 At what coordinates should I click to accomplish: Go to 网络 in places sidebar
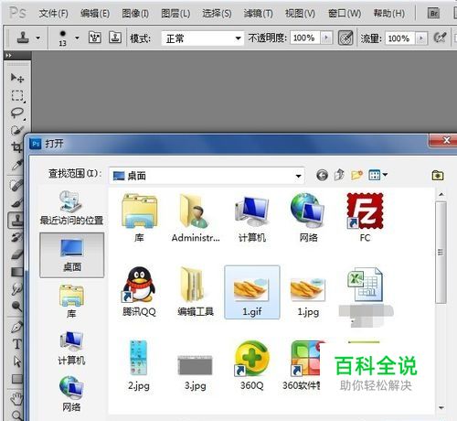click(x=71, y=394)
